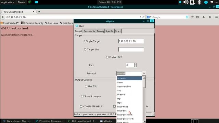Select http-get-form protocol option
This screenshot has width=219, height=123.
(129, 115)
